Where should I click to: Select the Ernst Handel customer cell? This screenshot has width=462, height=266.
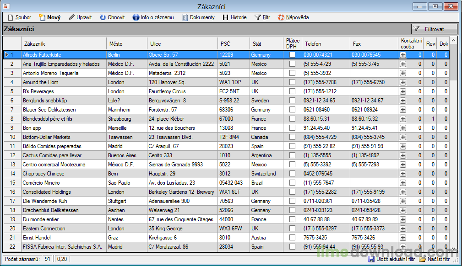[64, 238]
